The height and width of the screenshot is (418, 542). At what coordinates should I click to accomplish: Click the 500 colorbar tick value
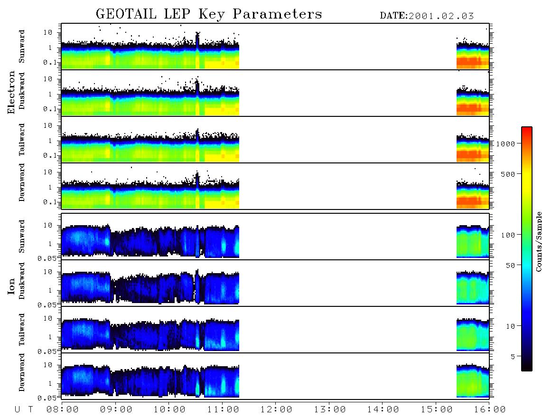point(508,174)
